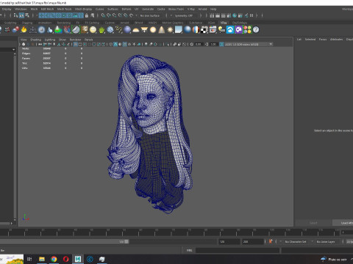Viewport: 353px width, 264px height.
Task: Switch to the Rigging shelf tab
Action: (x=27, y=23)
